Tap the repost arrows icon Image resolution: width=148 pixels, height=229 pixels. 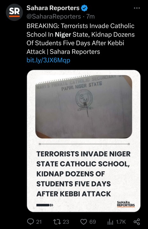coord(57,222)
